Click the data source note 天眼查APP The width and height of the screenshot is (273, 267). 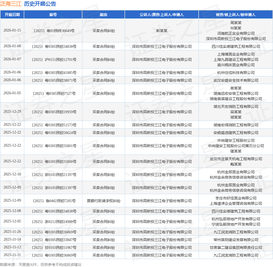27,265
